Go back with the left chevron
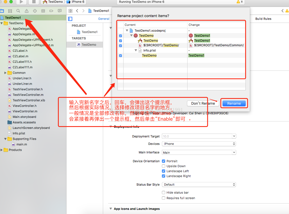This screenshot has height=214, width=289. tap(77, 11)
